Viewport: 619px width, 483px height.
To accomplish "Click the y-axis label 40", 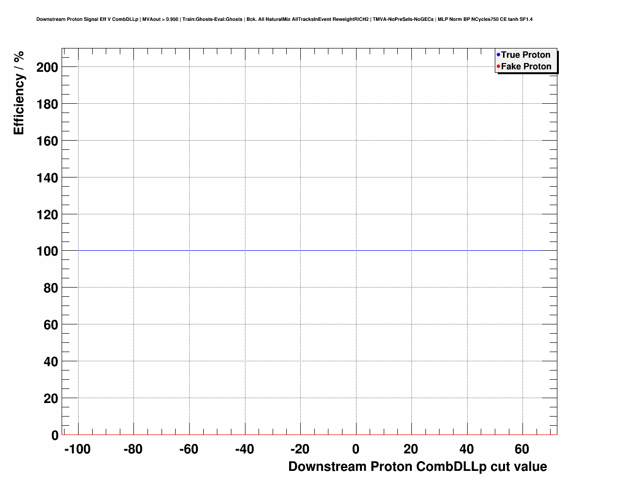I will [x=50, y=362].
